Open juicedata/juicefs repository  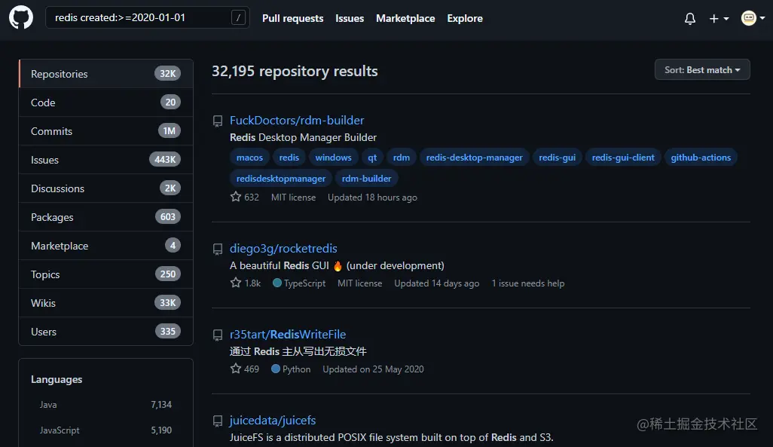point(273,421)
